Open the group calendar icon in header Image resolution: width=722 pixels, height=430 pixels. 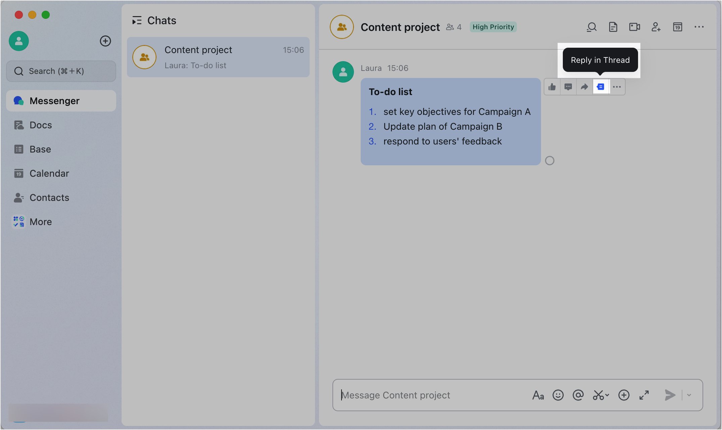point(678,27)
